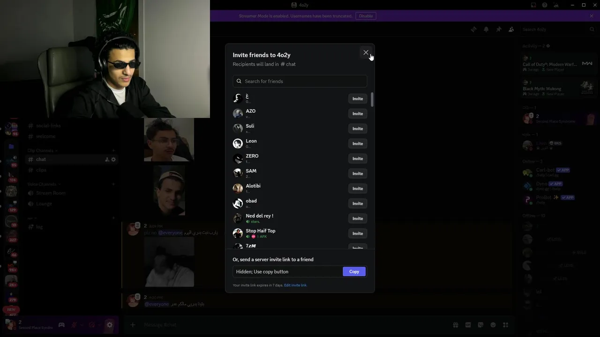Copy the server invite link

click(354, 271)
